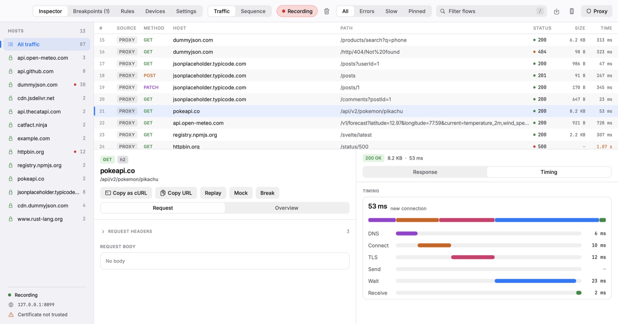Open the Devices tab
The height and width of the screenshot is (324, 618).
(x=155, y=11)
